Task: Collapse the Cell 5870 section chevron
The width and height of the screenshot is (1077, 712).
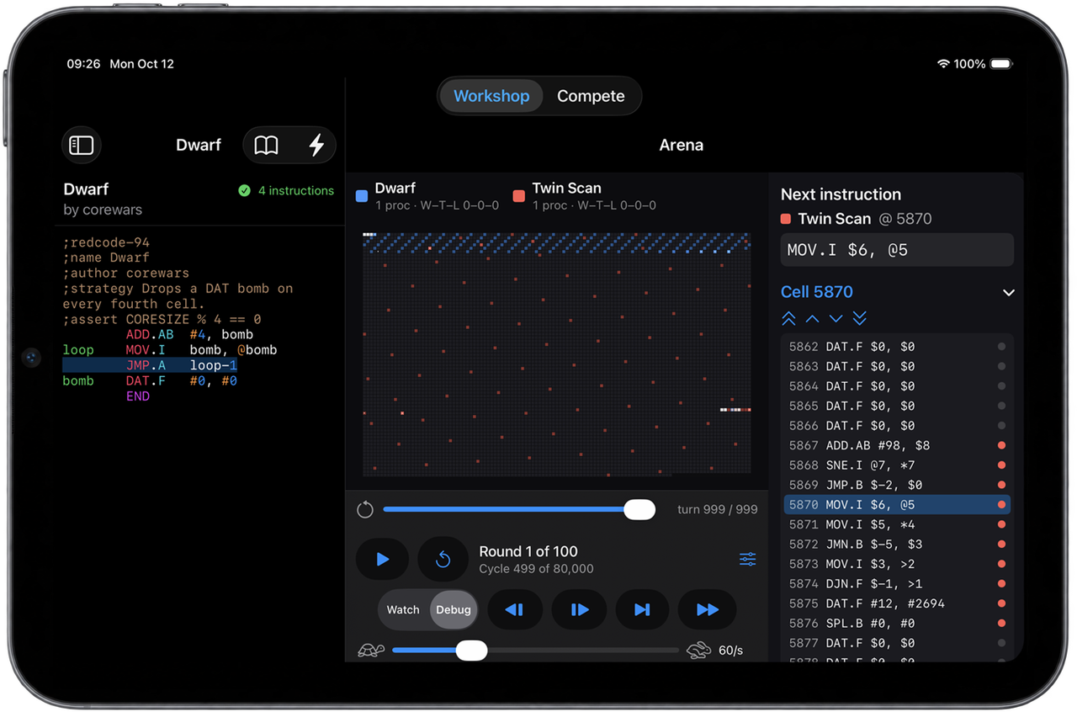Action: 1008,293
